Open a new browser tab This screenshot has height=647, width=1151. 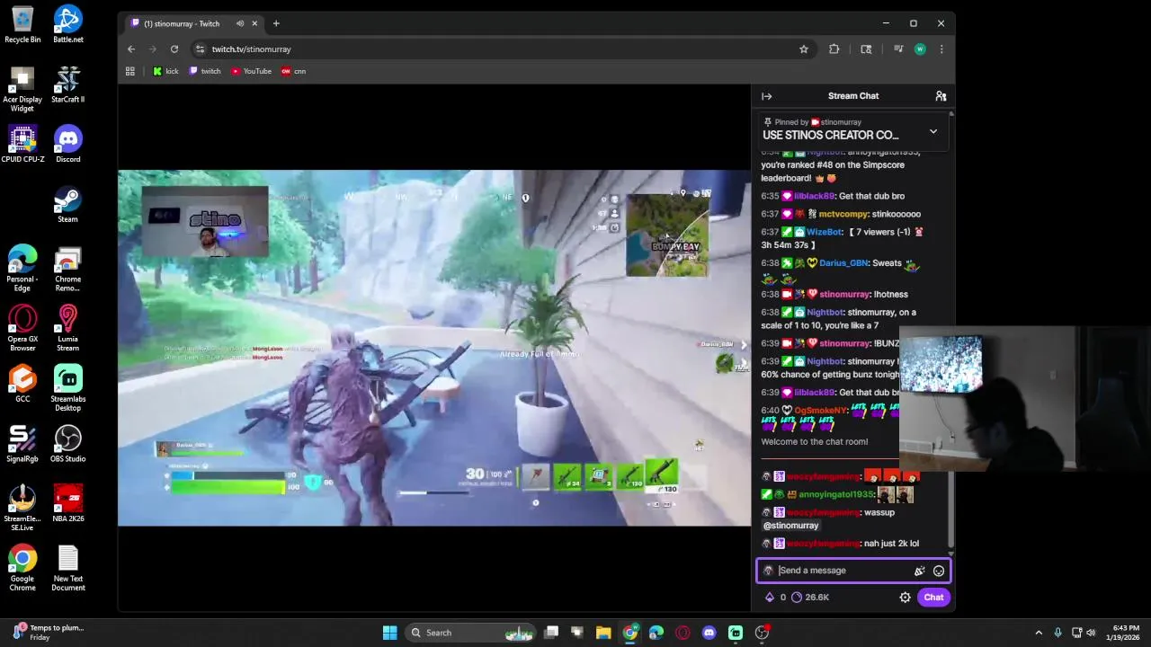tap(276, 23)
